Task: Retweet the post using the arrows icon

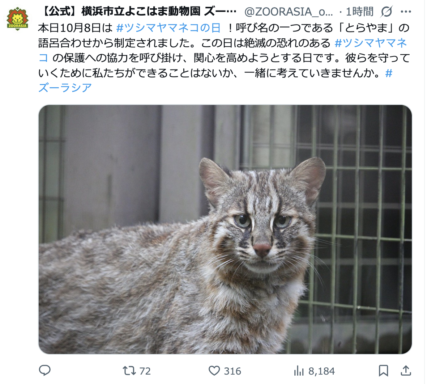Action: pos(129,371)
